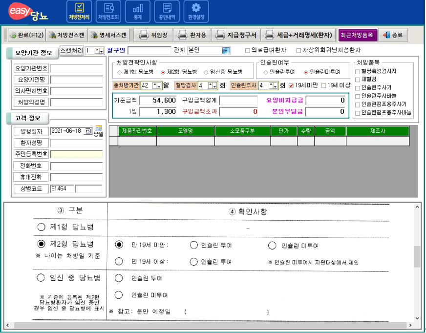Open the 환경설정 gear icon
The height and width of the screenshot is (333, 426).
click(x=196, y=11)
